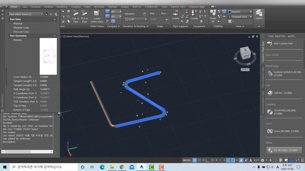Screen dimensions: 305x171
Task: Click the ViewCube in the viewport
Action: coord(245,52)
